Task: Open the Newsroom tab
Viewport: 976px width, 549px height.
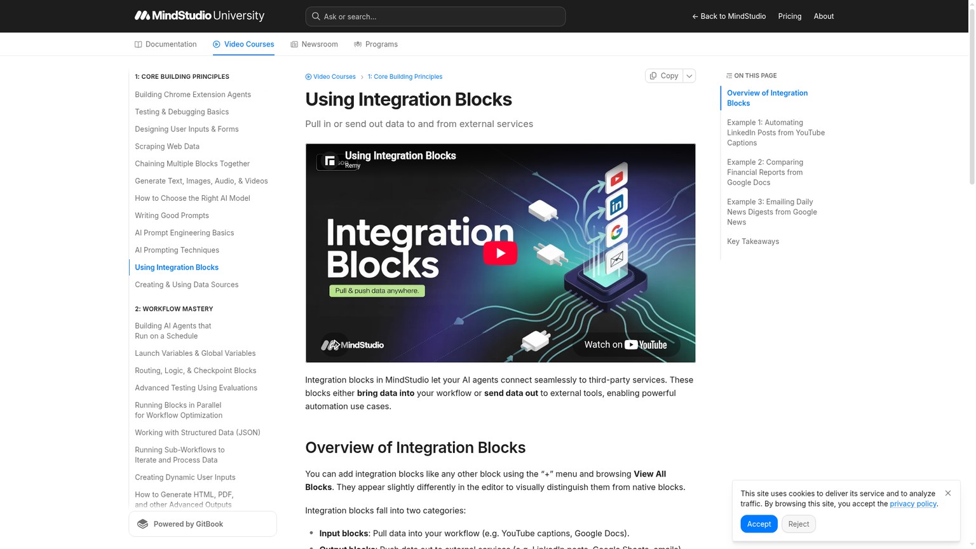Action: (x=314, y=44)
